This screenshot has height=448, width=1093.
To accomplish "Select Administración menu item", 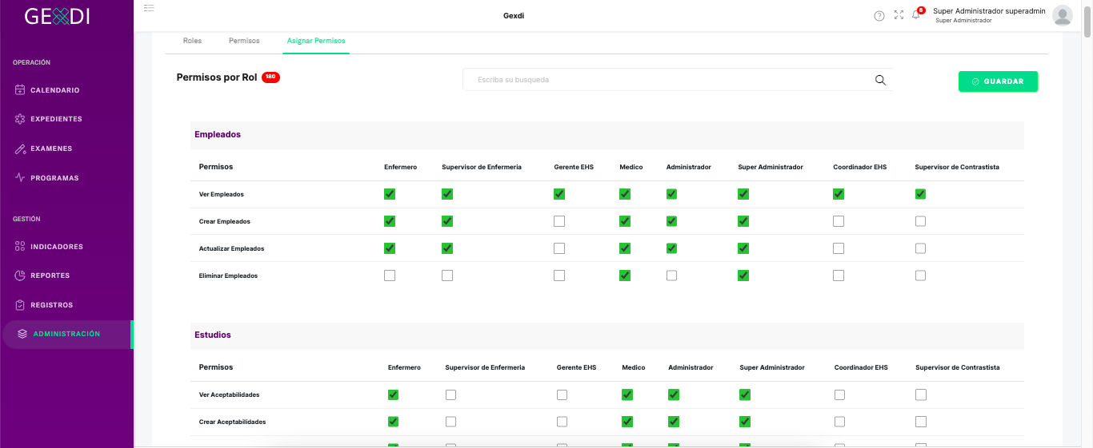I will [x=67, y=334].
